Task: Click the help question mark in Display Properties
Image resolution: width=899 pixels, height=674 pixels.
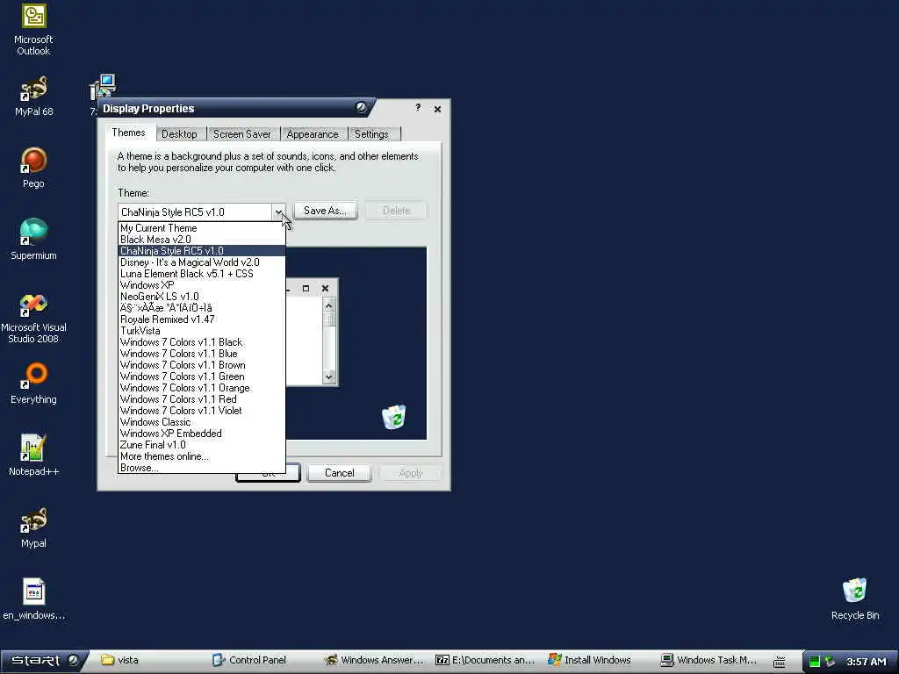Action: [418, 108]
